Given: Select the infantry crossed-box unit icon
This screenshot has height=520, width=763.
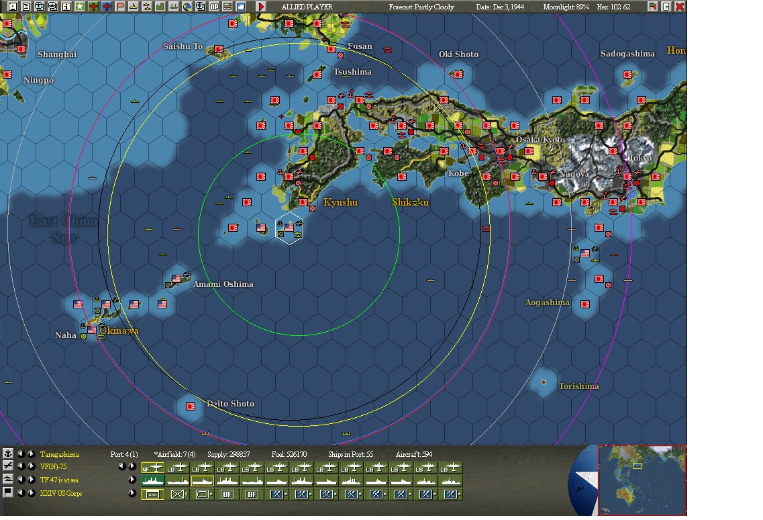Looking at the screenshot, I should (177, 494).
